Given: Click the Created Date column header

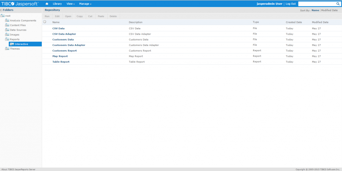Looking at the screenshot, I should pos(294,22).
